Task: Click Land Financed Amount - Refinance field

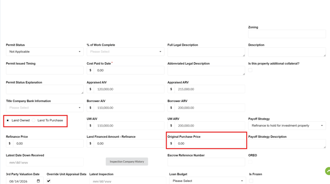Action: (129, 144)
